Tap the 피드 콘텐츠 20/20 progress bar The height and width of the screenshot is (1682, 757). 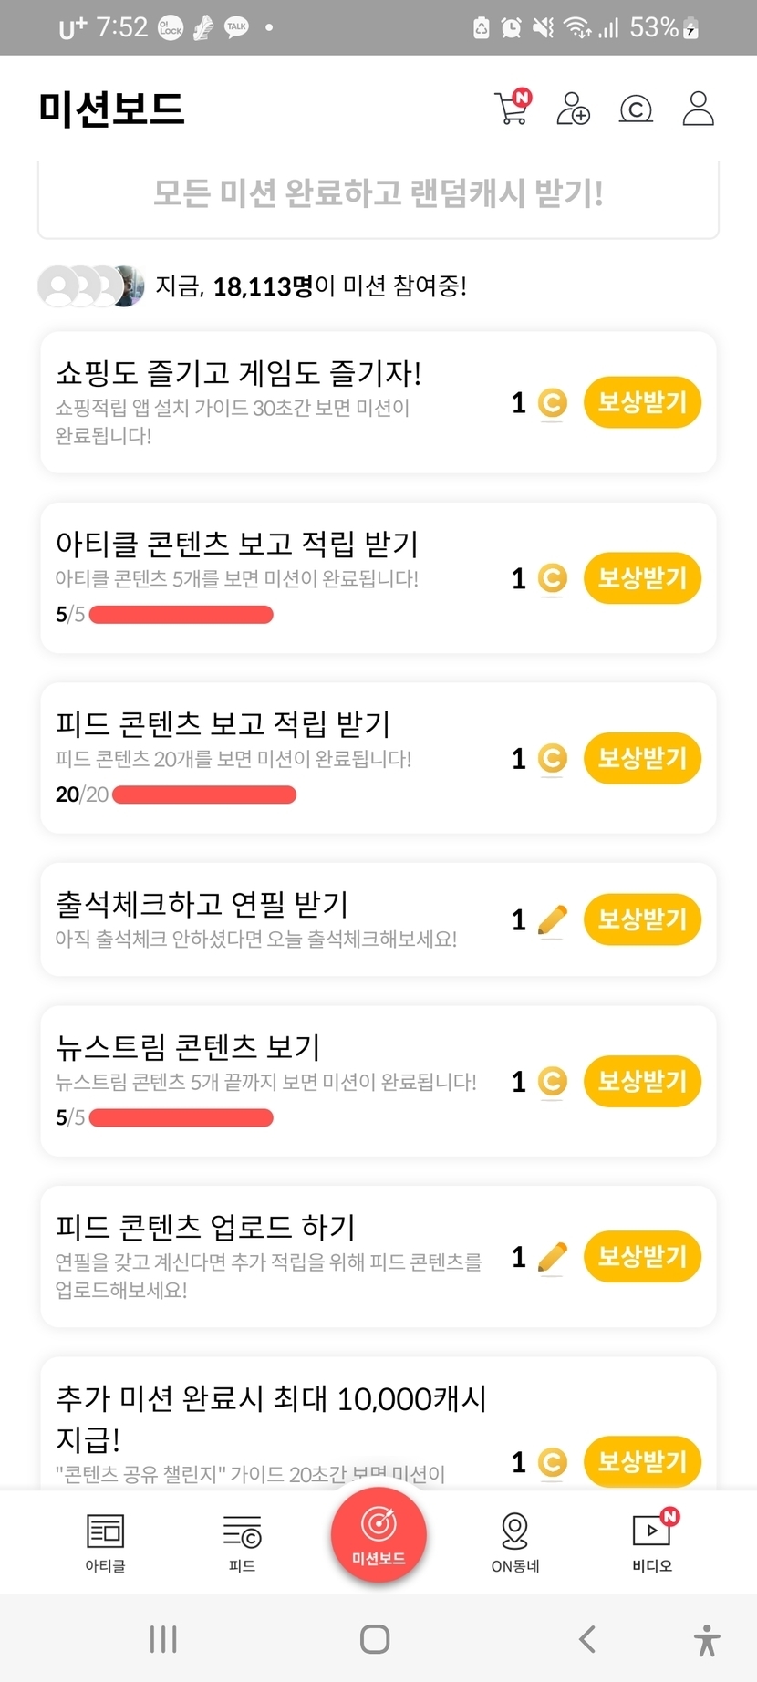pos(204,794)
